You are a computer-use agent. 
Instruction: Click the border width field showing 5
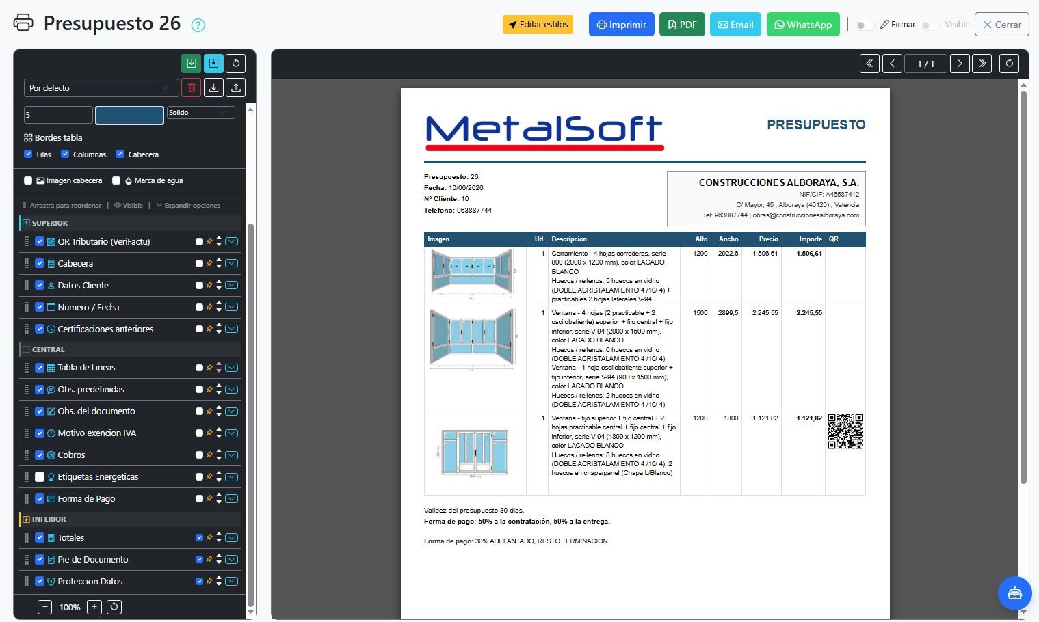[x=58, y=115]
